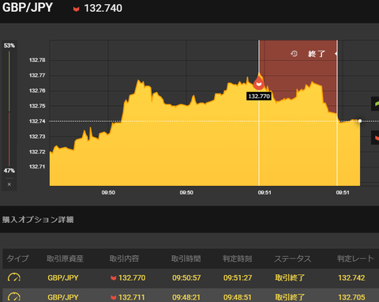
Task: Click the タイプ column header
Action: pyautogui.click(x=17, y=259)
